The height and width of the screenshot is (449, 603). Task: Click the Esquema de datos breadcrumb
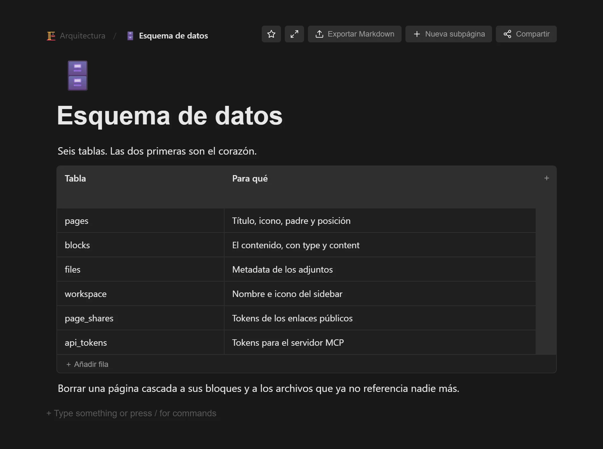[x=173, y=36]
